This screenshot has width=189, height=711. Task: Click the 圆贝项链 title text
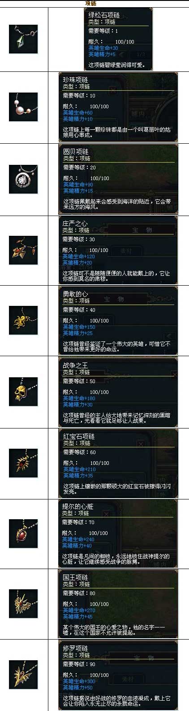[x=76, y=151]
